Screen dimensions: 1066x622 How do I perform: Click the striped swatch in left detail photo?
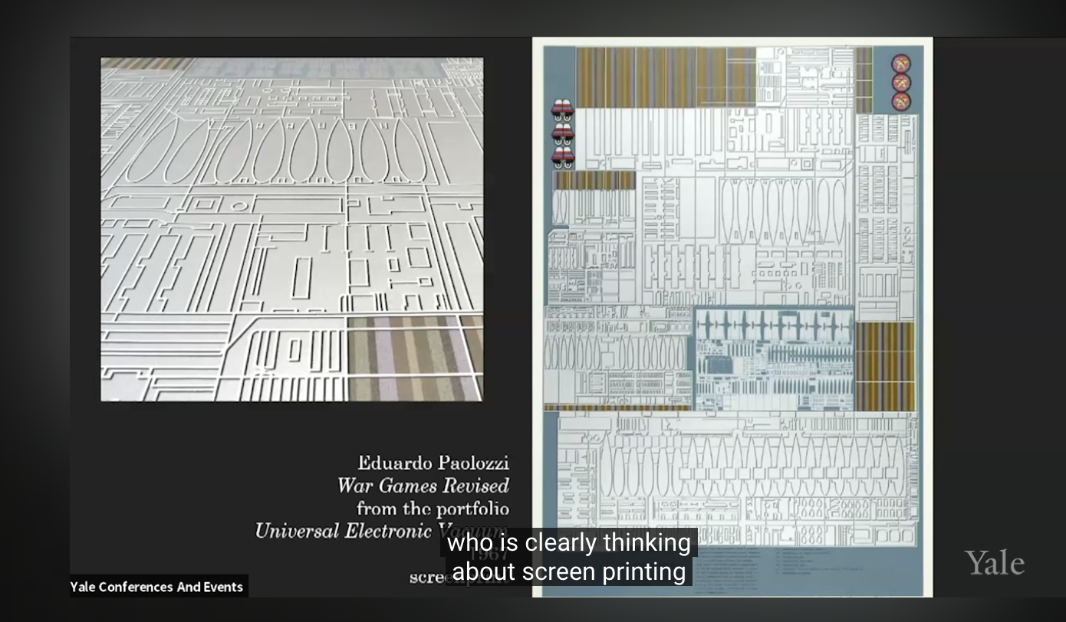pyautogui.click(x=414, y=358)
